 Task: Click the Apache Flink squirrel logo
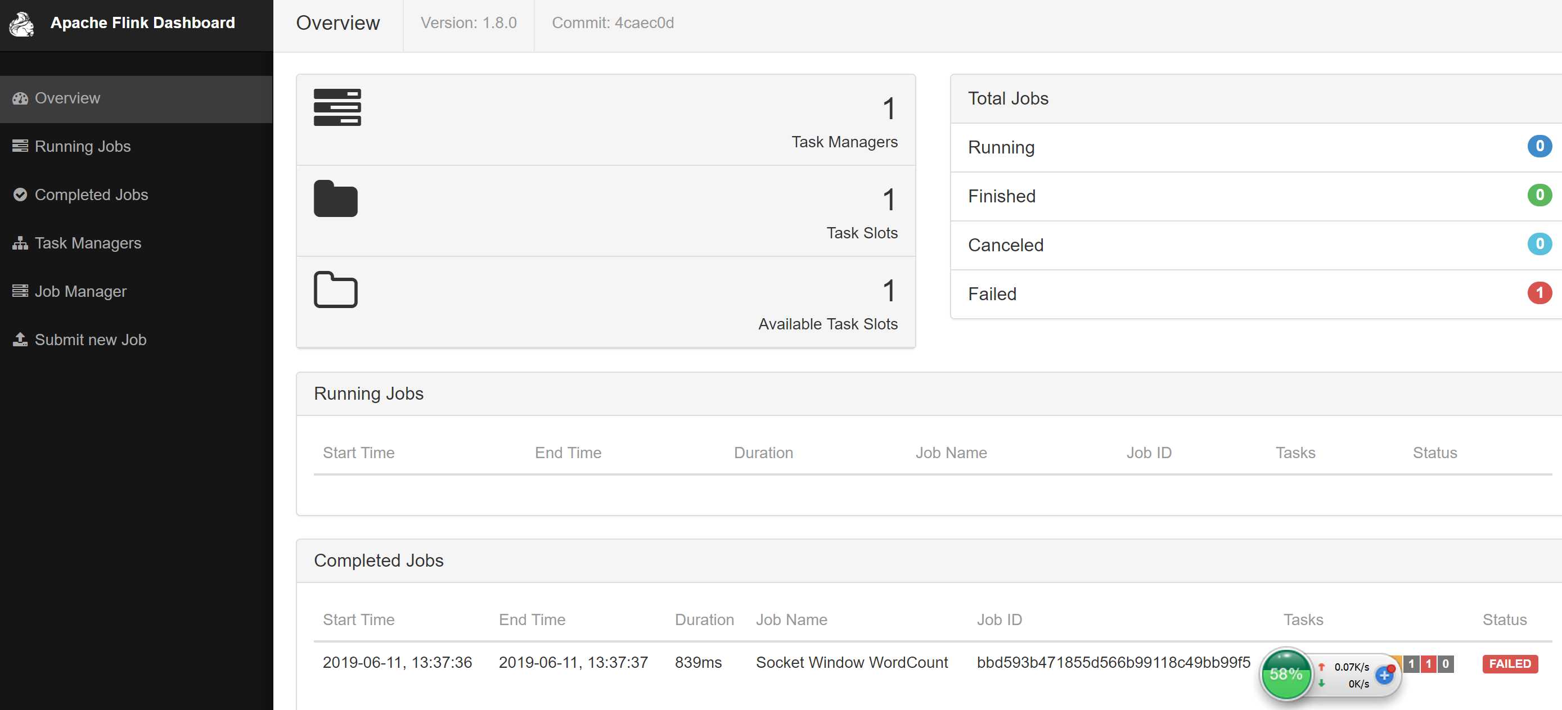(x=22, y=24)
